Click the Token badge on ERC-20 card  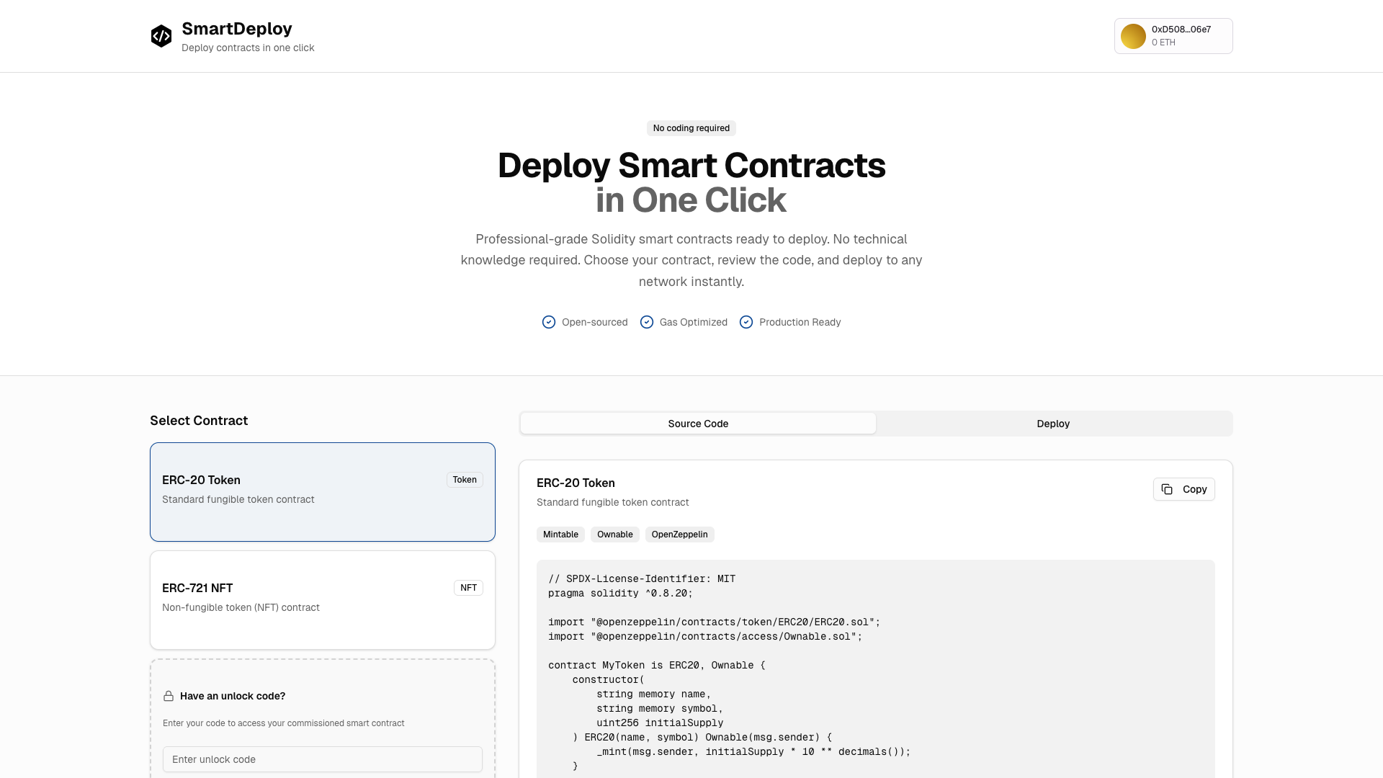coord(465,480)
